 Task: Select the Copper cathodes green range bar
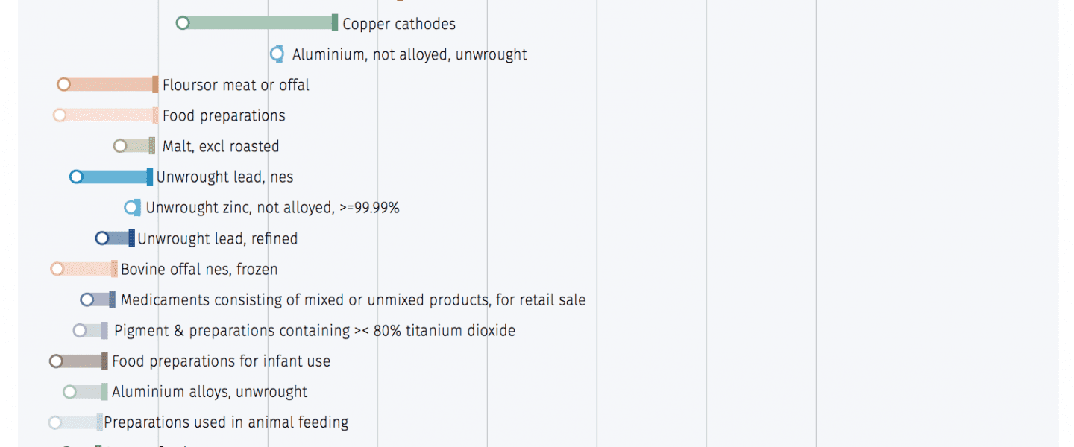[x=259, y=23]
